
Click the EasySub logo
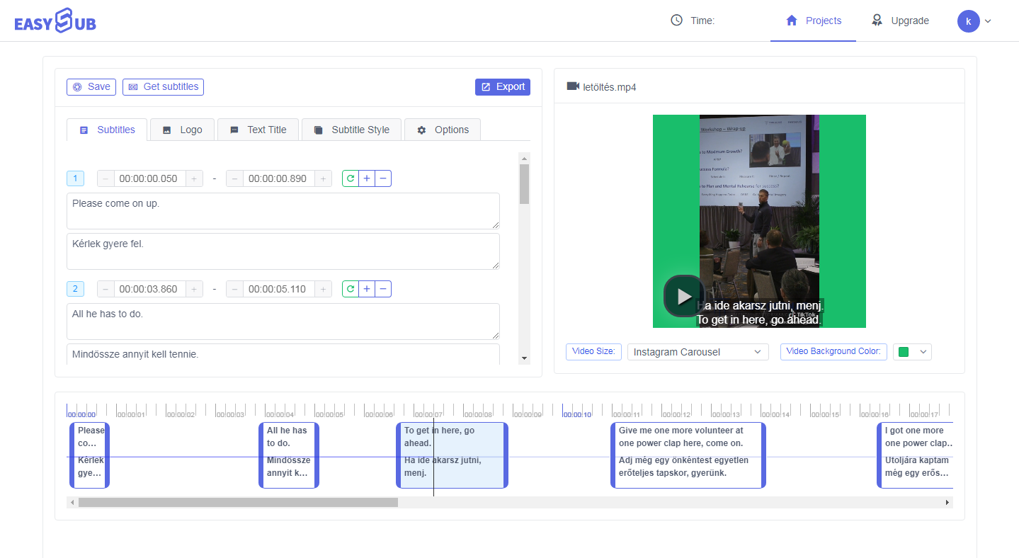55,21
